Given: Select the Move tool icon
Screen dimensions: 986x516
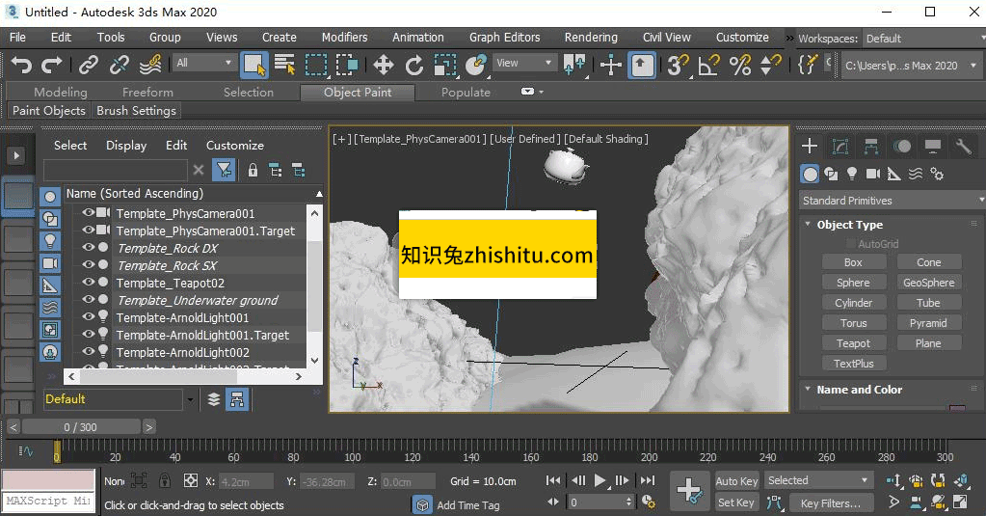Looking at the screenshot, I should coord(383,65).
